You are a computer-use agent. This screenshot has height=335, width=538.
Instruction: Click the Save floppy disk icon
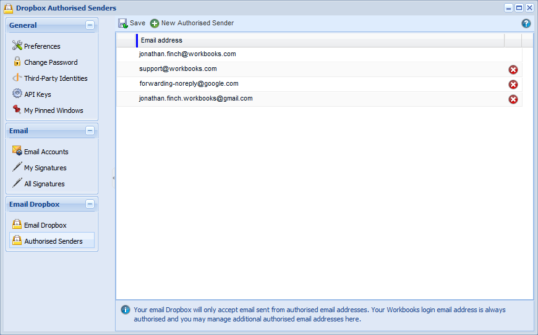[x=123, y=23]
